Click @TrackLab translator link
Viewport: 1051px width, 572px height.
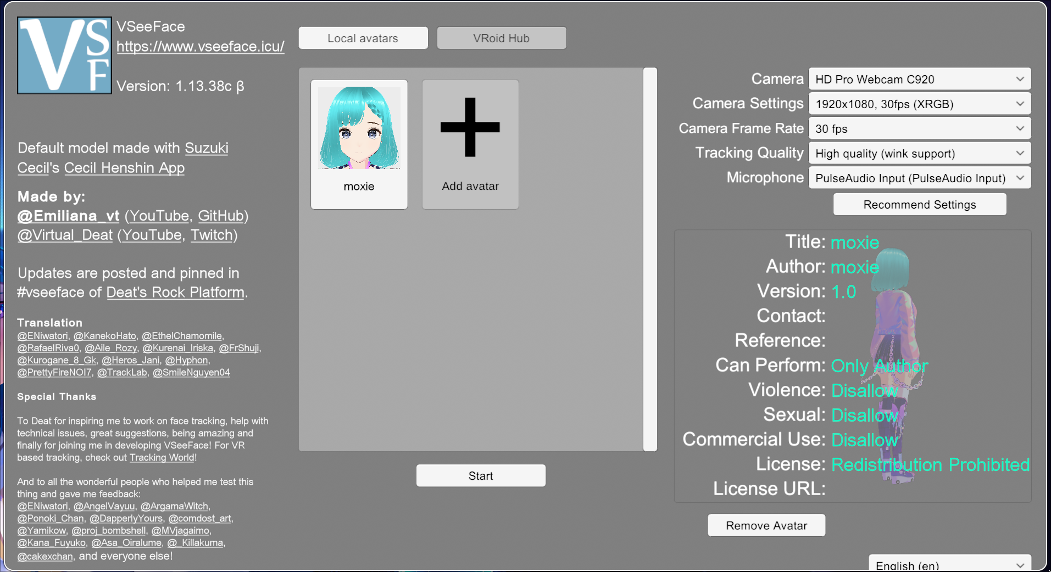coord(122,372)
